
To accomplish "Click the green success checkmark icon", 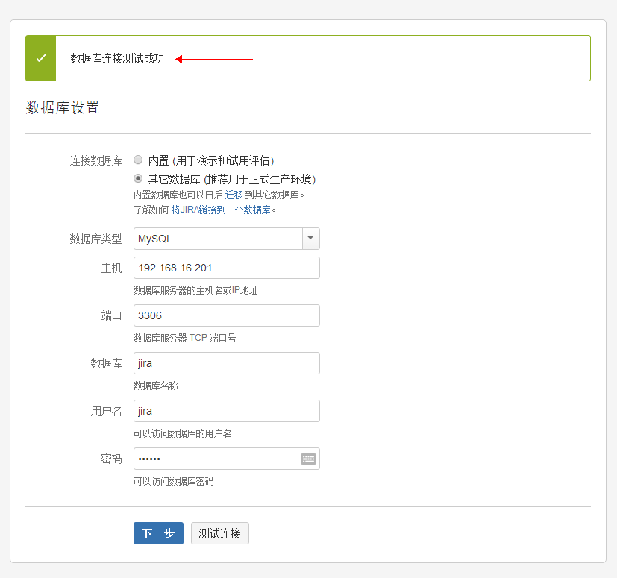I will click(x=41, y=58).
